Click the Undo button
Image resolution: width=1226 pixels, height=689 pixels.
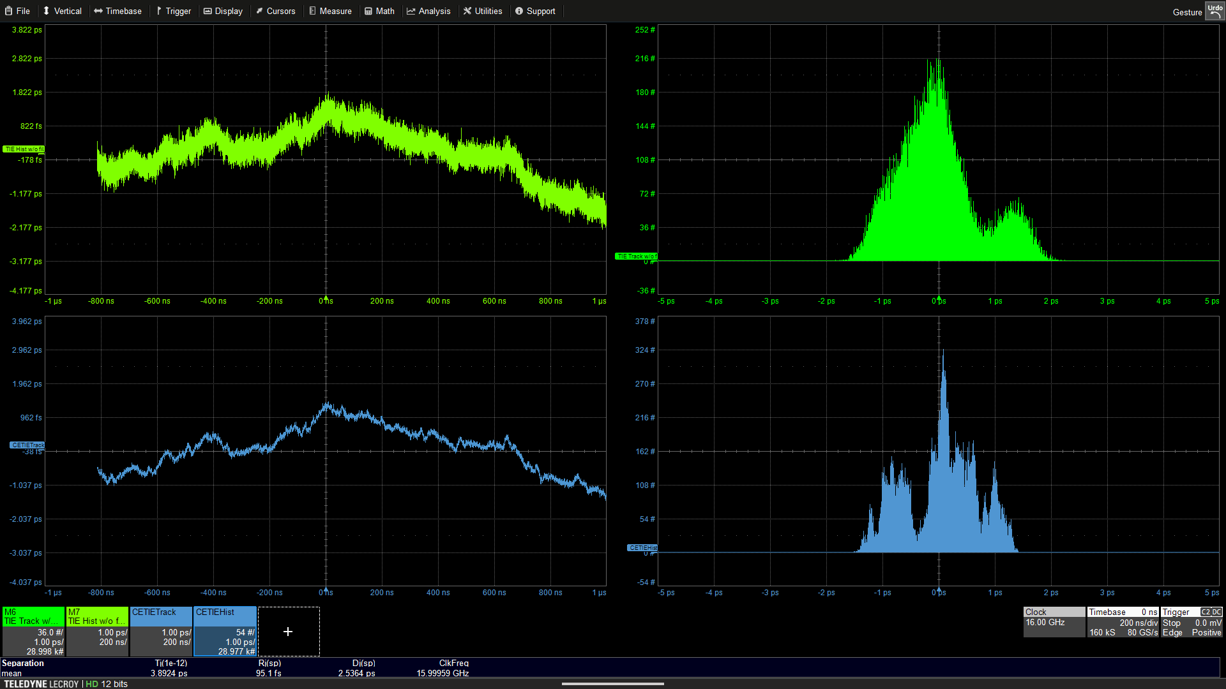(x=1214, y=11)
